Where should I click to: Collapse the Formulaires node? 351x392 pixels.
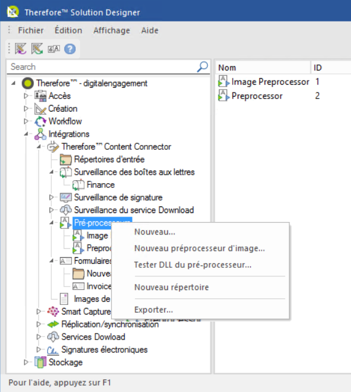pos(51,261)
